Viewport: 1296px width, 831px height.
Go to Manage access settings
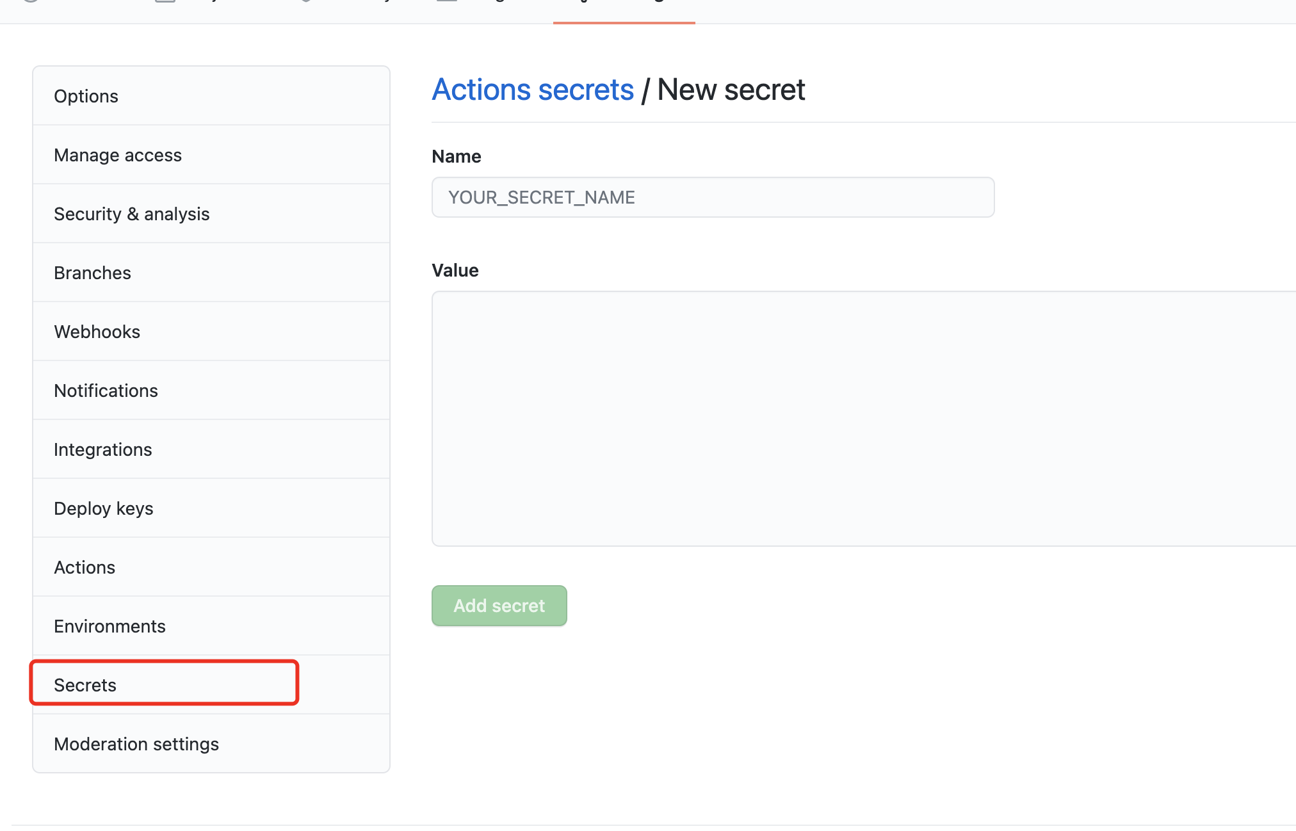118,155
